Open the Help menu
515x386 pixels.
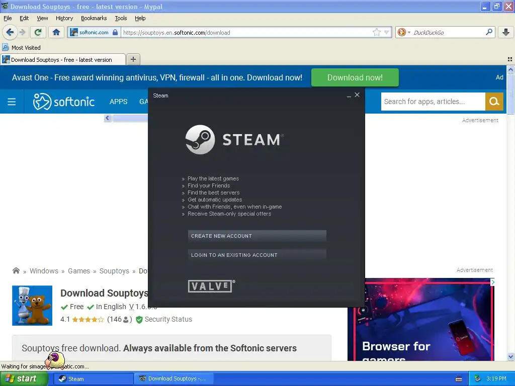140,18
